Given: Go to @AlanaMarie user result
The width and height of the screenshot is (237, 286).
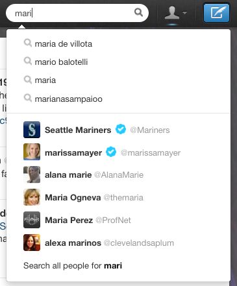Looking at the screenshot, I should click(118, 174).
